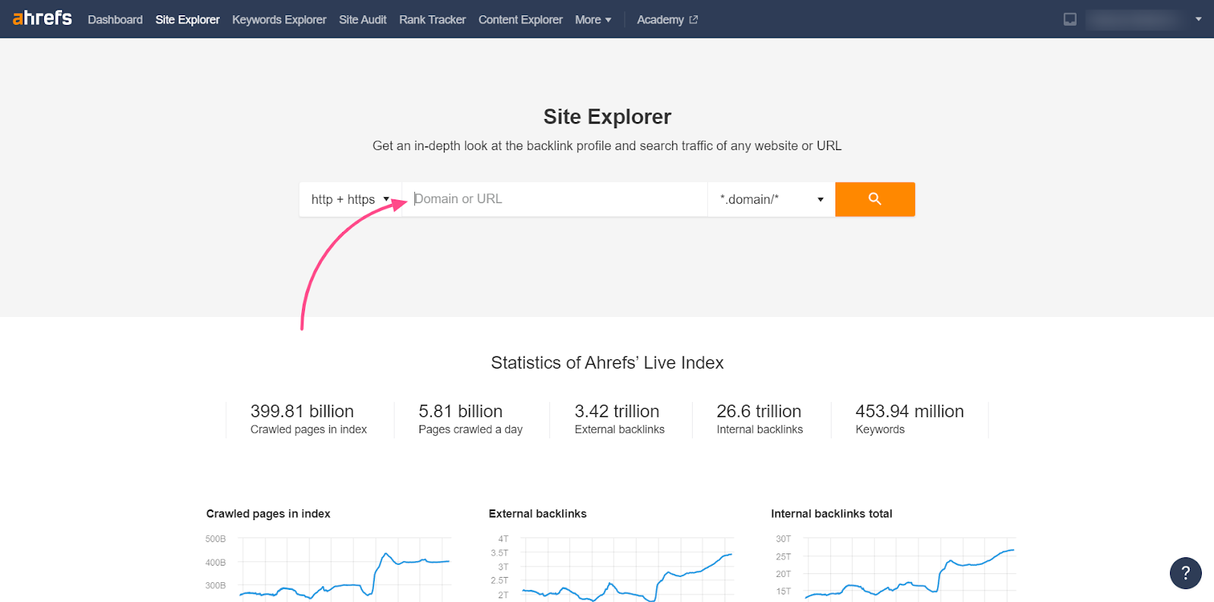Select the 5.81 billion statistic
This screenshot has width=1214, height=602.
[461, 412]
